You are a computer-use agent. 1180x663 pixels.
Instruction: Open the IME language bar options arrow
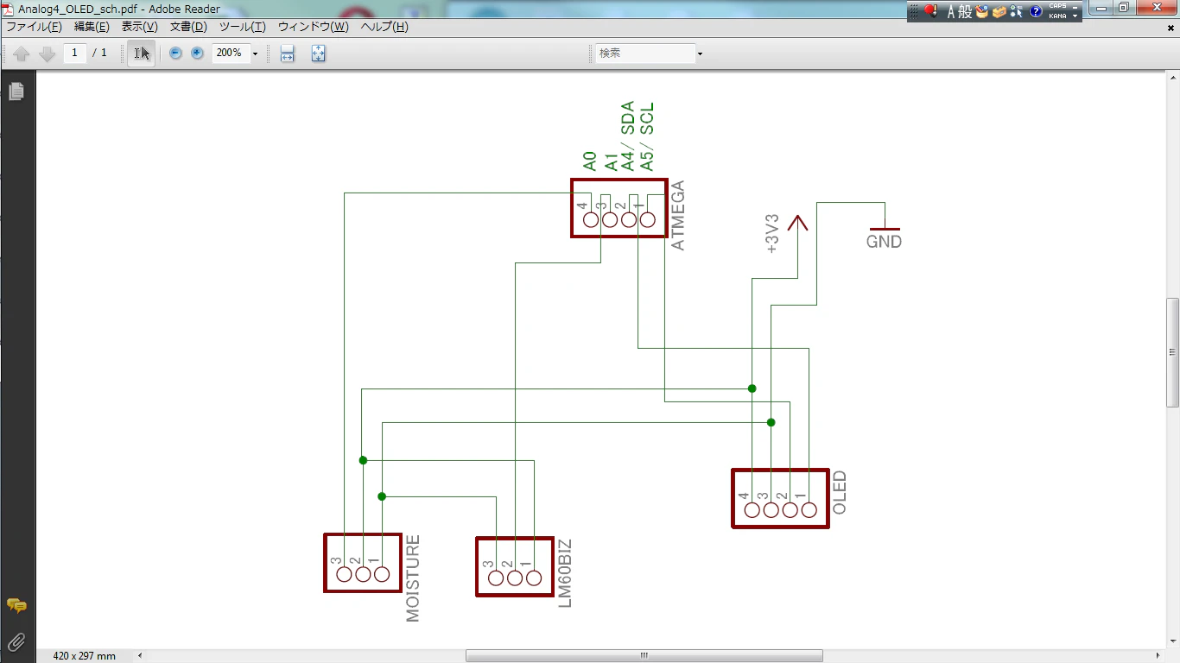pyautogui.click(x=1075, y=16)
